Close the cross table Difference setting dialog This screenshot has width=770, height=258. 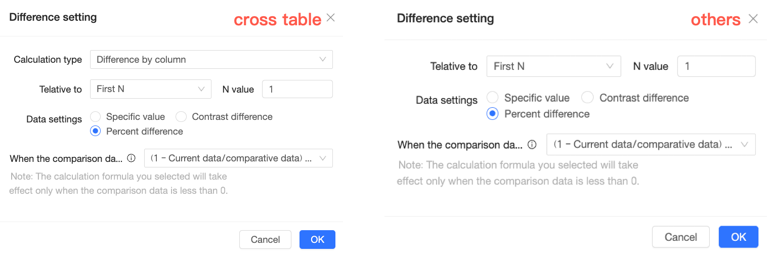pyautogui.click(x=330, y=18)
